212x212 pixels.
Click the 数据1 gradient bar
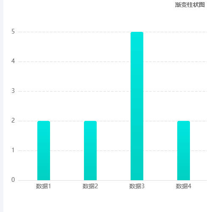[44, 151]
